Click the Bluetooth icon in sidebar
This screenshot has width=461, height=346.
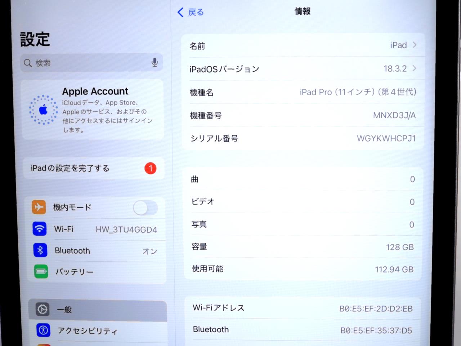pos(40,250)
